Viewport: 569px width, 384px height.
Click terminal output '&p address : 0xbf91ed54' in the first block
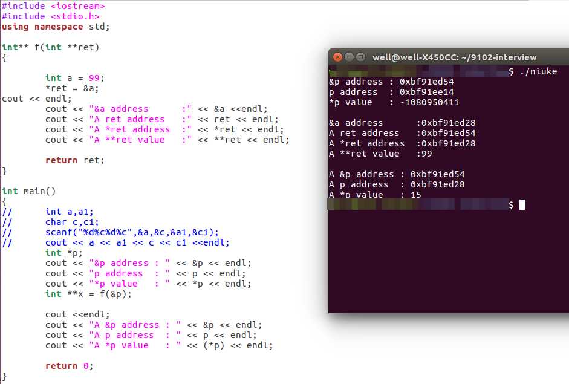(x=392, y=82)
